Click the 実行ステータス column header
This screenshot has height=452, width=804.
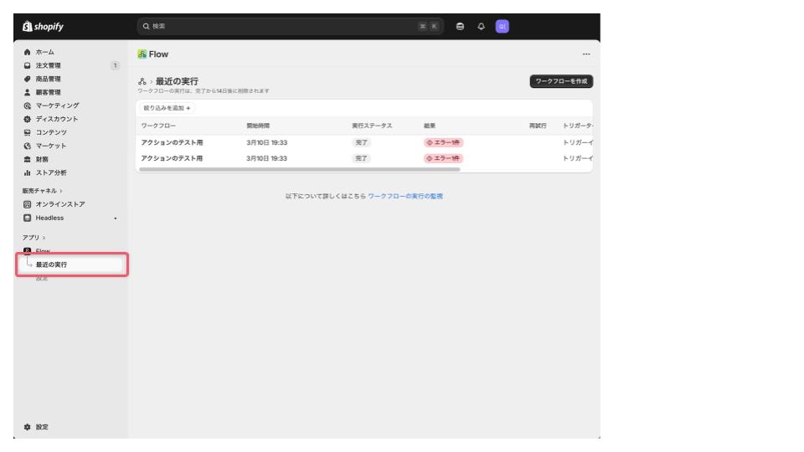click(x=372, y=126)
